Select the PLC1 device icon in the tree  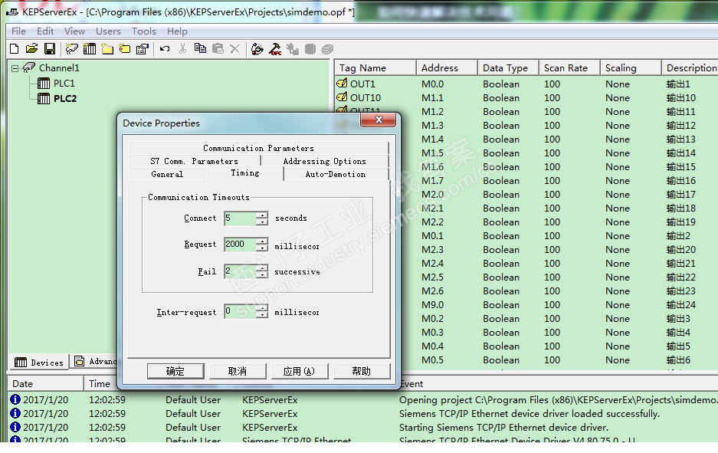point(44,84)
